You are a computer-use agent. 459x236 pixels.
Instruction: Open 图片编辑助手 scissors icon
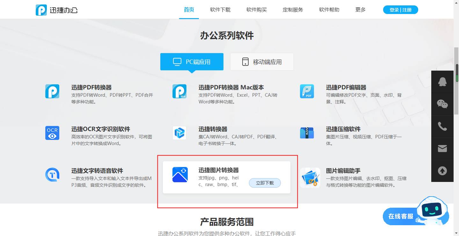(x=310, y=178)
